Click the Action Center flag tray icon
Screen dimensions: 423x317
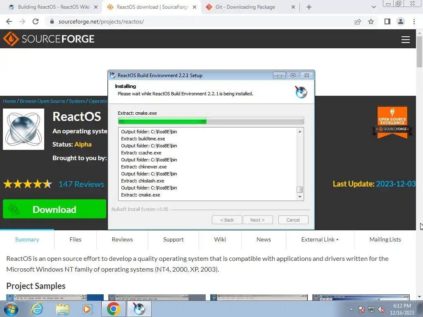(x=361, y=309)
